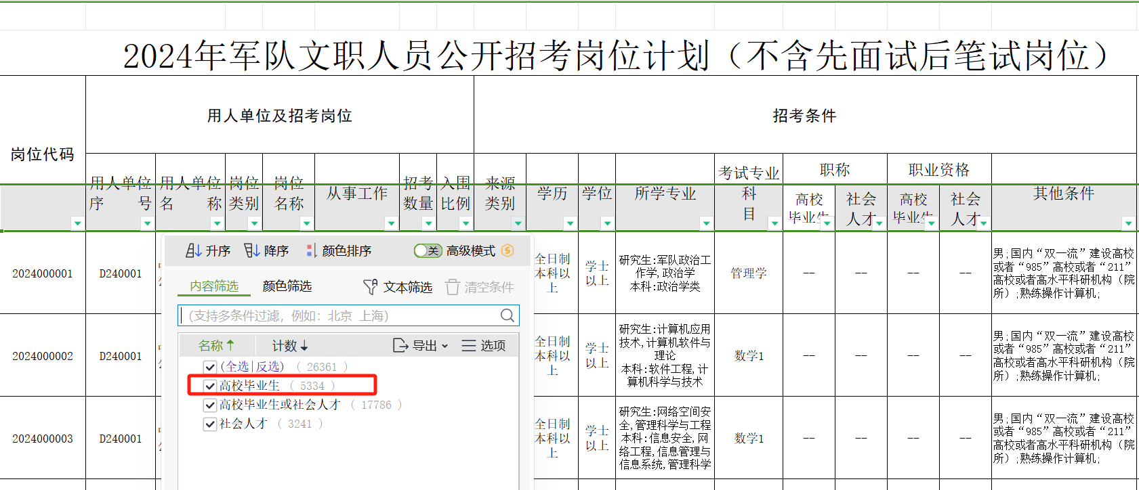Select the 内容筛选 tab

214,286
